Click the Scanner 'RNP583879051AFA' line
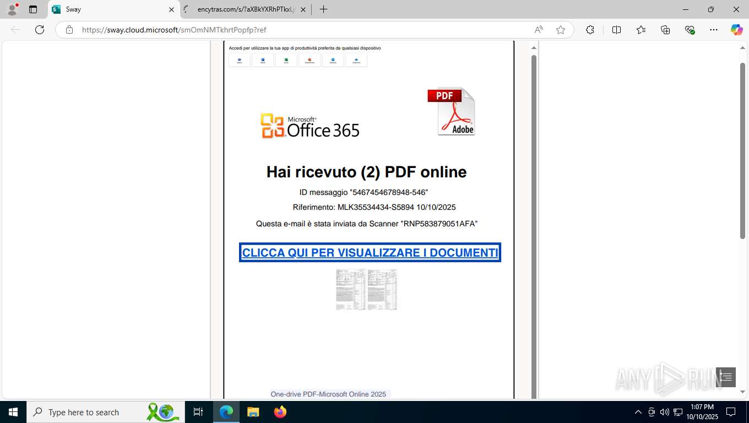Image resolution: width=749 pixels, height=423 pixels. 367,224
